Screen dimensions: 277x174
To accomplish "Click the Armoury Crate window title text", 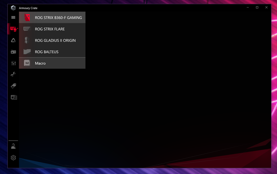I will [x=28, y=8].
